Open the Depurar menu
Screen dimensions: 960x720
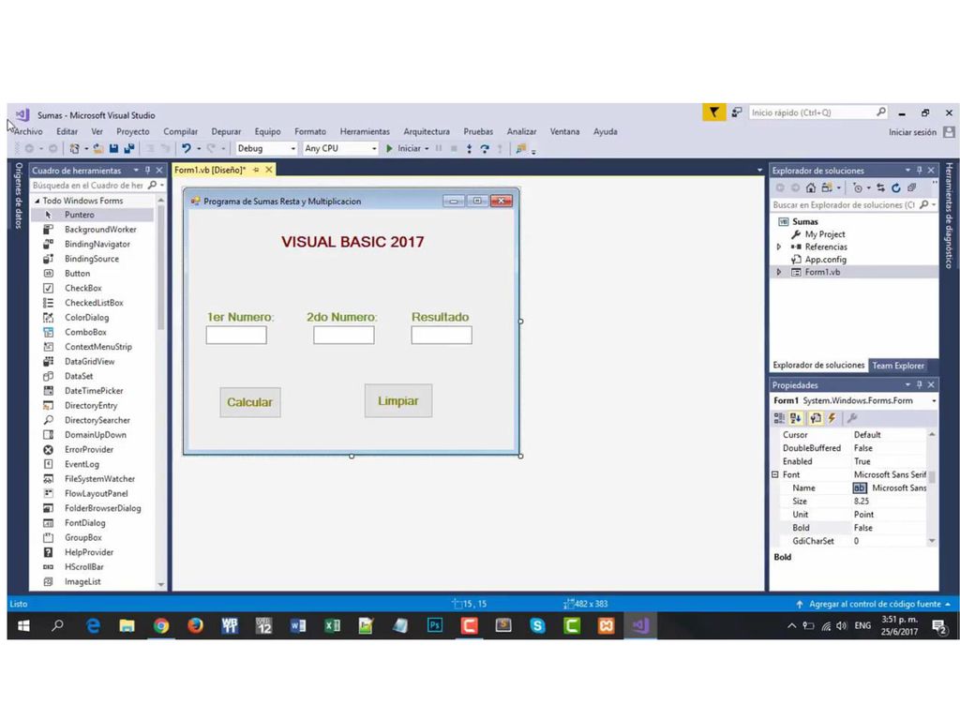tap(226, 131)
